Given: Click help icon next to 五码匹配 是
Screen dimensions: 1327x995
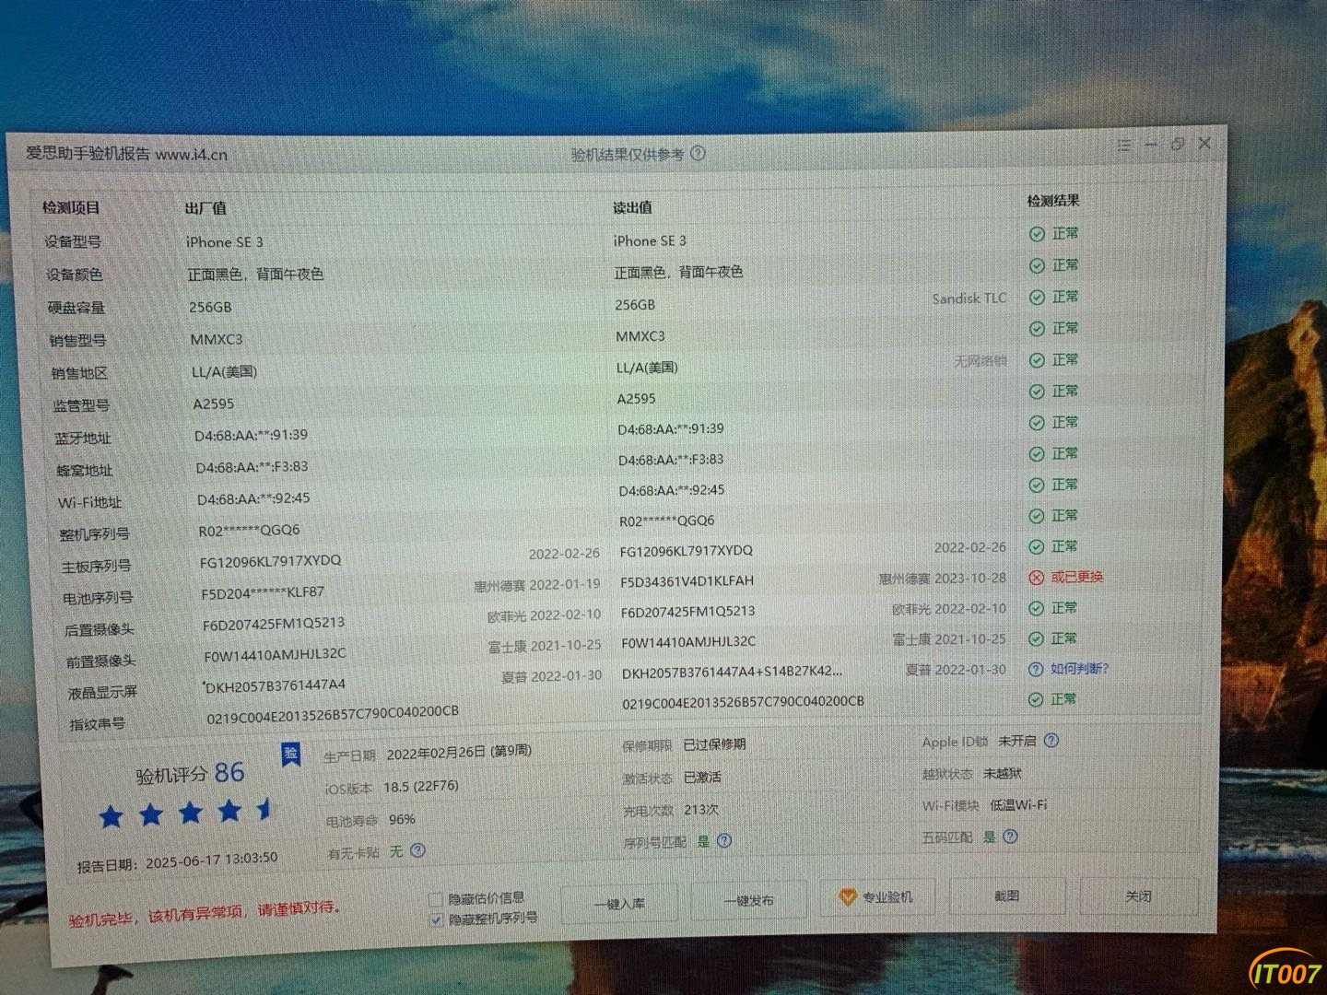Looking at the screenshot, I should coord(1010,837).
